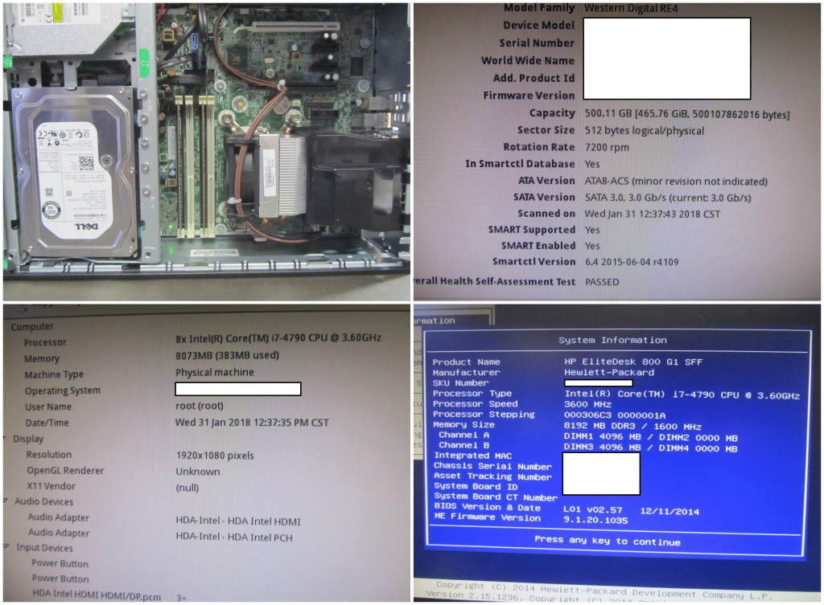Viewport: 824px width, 605px height.
Task: Click the '6.4 2015-06-04 r4109' smartctl version value
Action: tap(632, 262)
